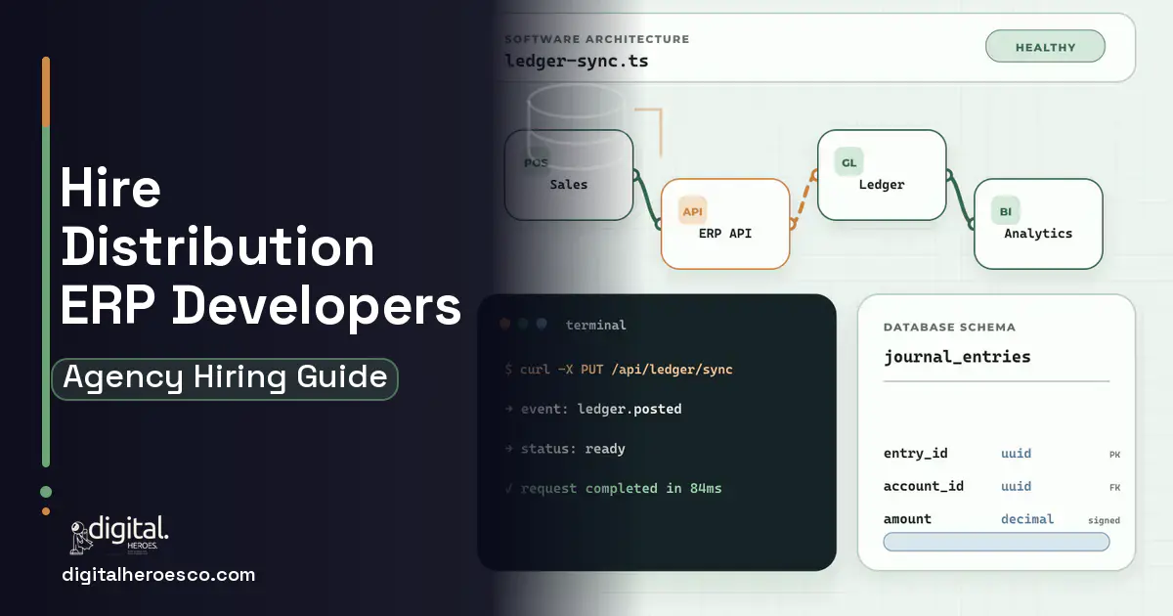Click the signed marker
1173x616 pixels.
[x=1104, y=520]
